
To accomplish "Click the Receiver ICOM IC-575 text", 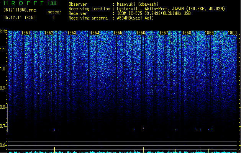I will click(154, 13).
